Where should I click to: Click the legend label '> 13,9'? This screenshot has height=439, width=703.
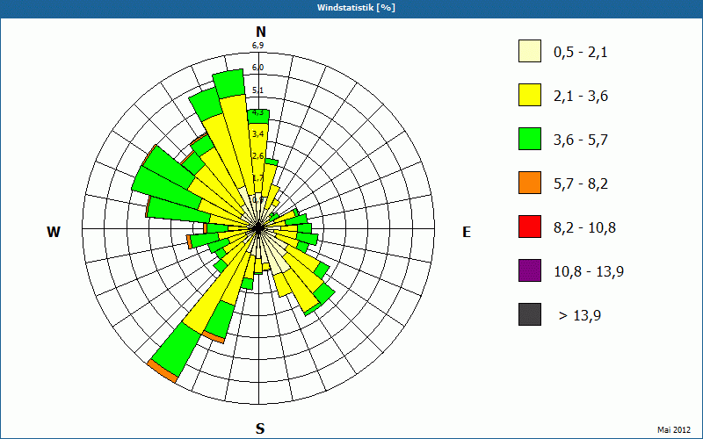[580, 316]
